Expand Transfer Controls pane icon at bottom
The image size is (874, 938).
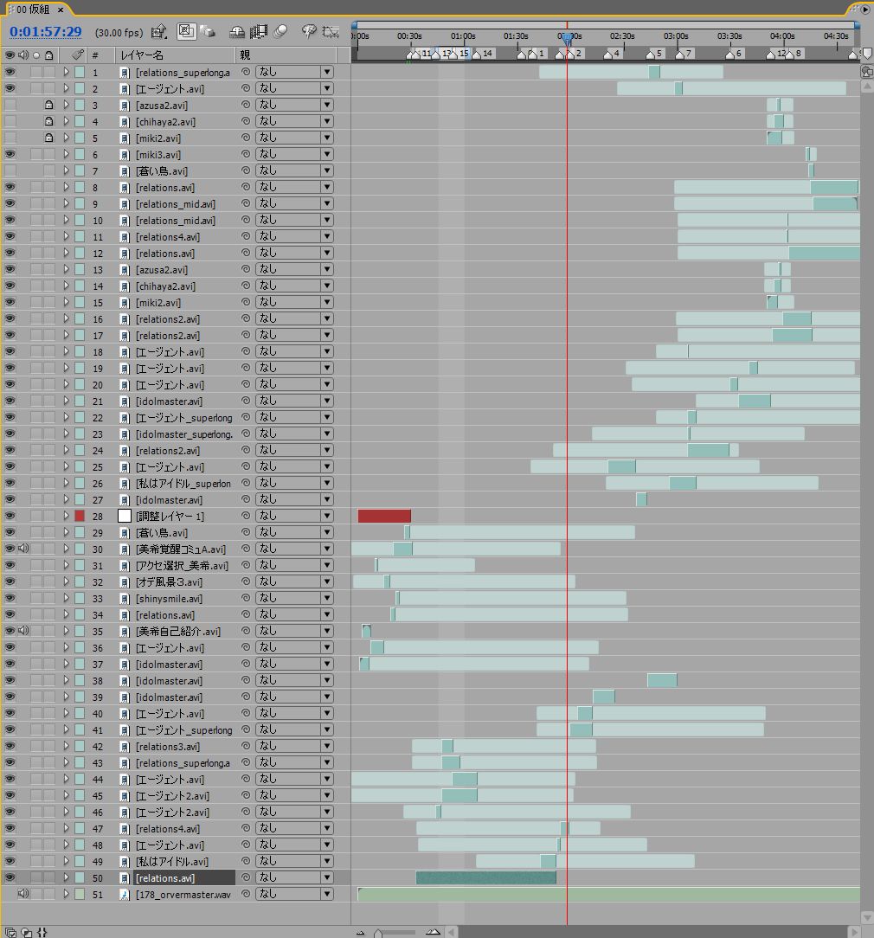26,932
